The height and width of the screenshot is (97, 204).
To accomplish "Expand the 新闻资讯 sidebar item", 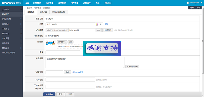I will (11, 14).
